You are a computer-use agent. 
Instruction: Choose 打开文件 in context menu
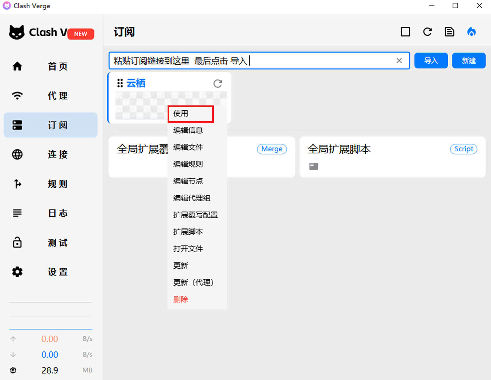(x=197, y=248)
